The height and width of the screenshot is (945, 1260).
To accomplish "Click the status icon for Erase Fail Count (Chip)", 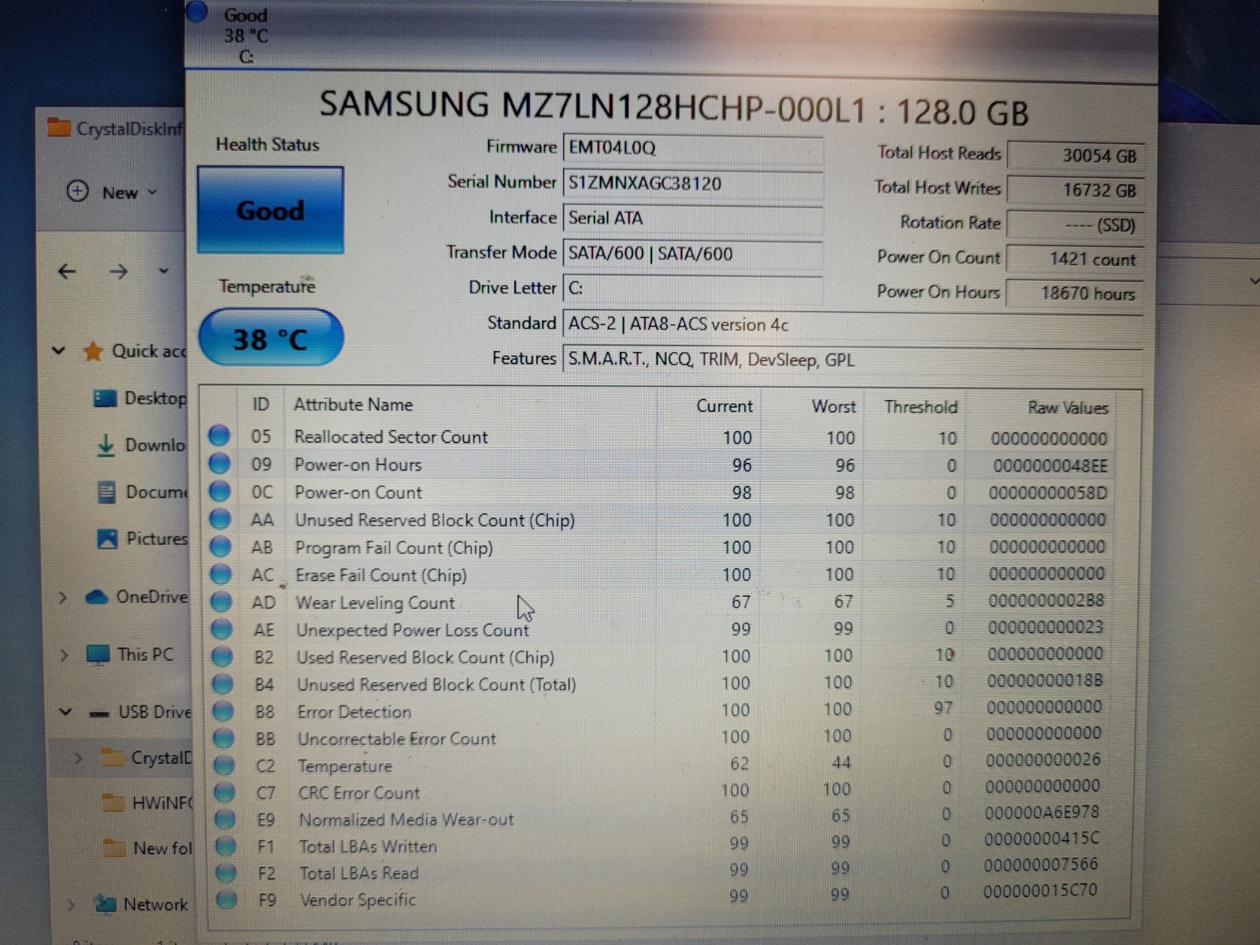I will click(x=220, y=574).
